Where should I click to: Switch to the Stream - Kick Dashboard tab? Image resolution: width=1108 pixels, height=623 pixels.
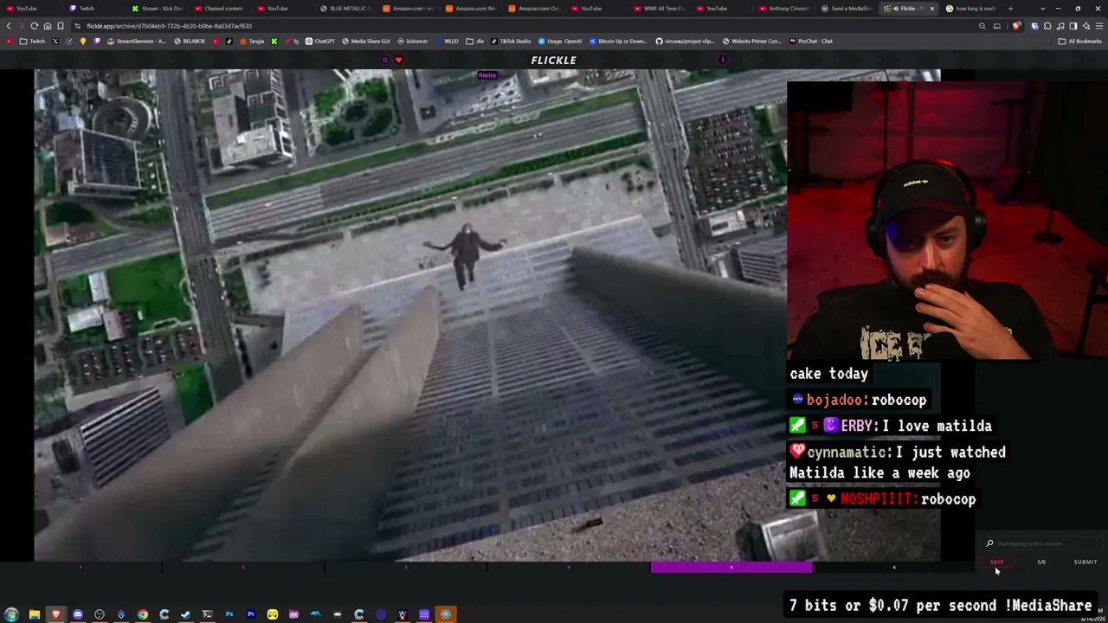coord(156,9)
